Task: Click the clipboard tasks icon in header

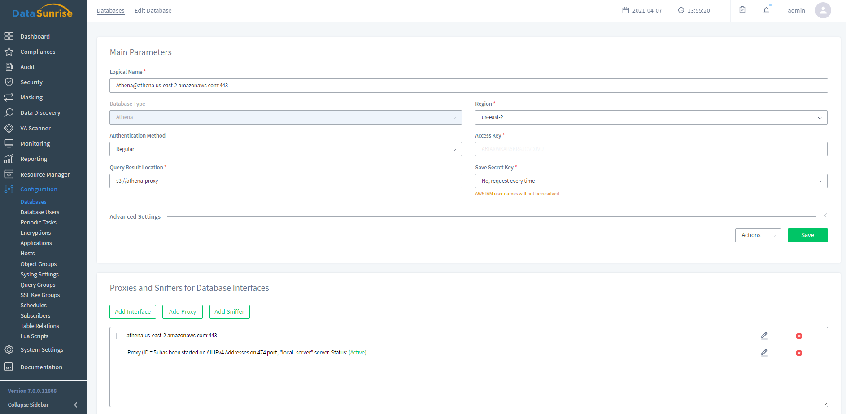Action: tap(742, 10)
